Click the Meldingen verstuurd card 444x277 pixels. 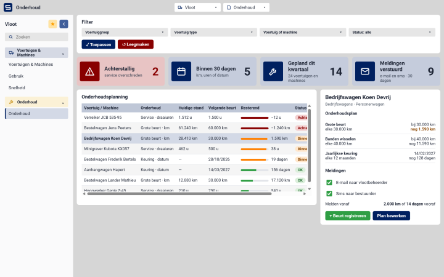[396, 71]
